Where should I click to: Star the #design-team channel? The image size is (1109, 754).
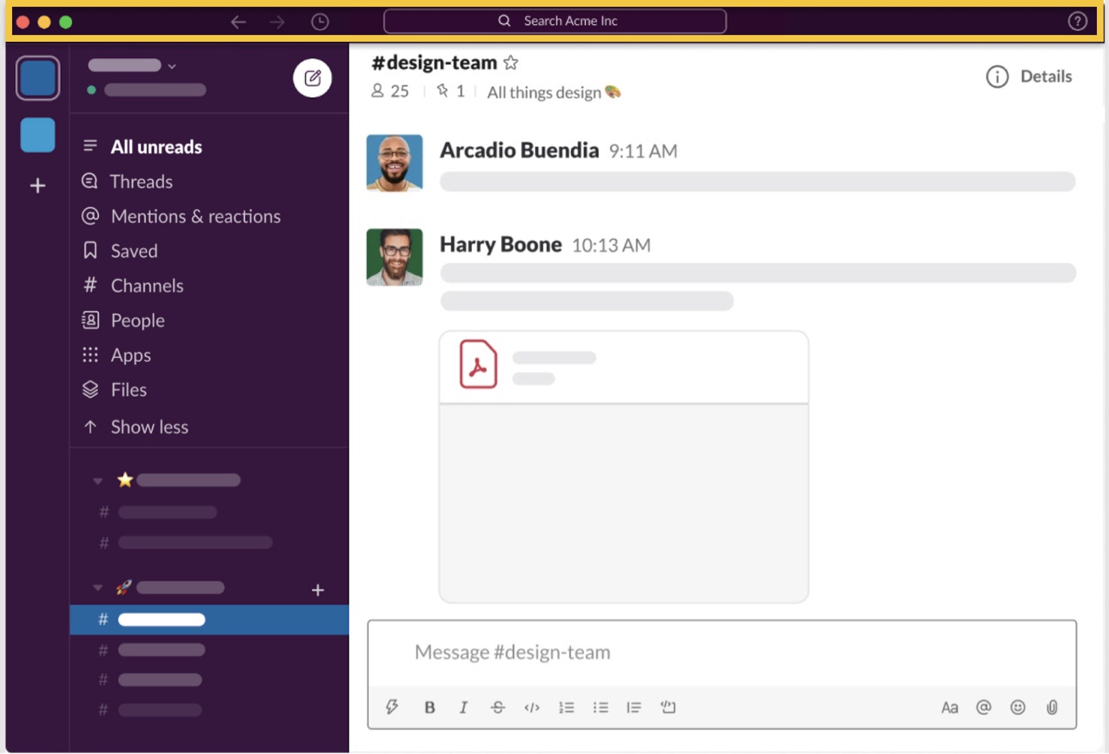click(x=511, y=63)
